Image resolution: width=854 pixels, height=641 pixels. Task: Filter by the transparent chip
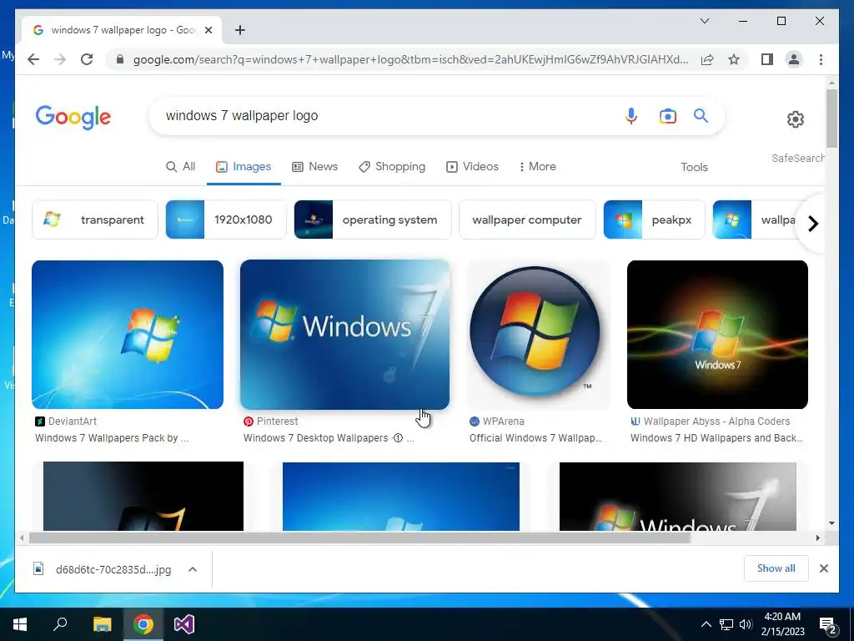click(95, 220)
